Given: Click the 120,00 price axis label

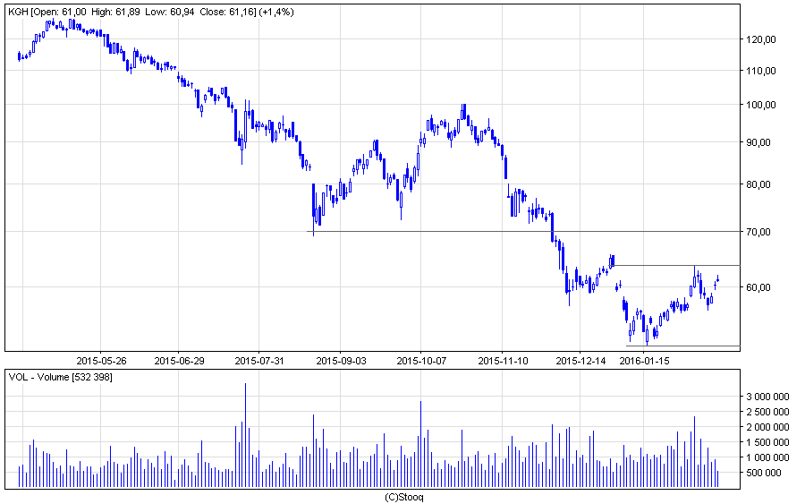Looking at the screenshot, I should click(x=760, y=39).
